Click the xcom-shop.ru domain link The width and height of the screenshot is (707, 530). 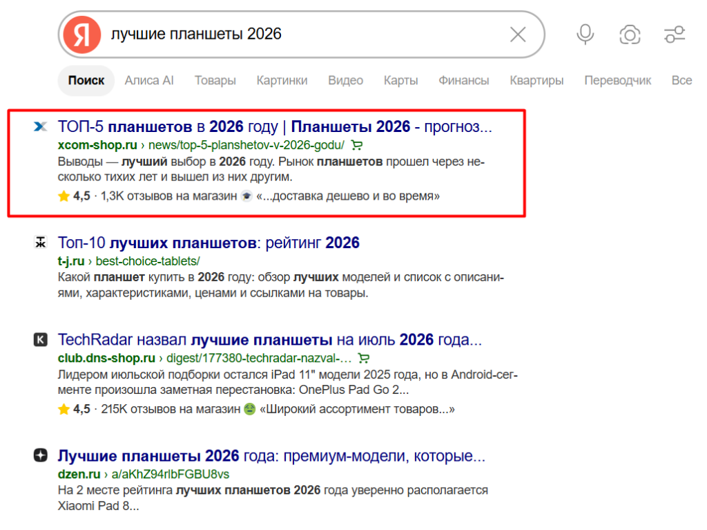[97, 145]
